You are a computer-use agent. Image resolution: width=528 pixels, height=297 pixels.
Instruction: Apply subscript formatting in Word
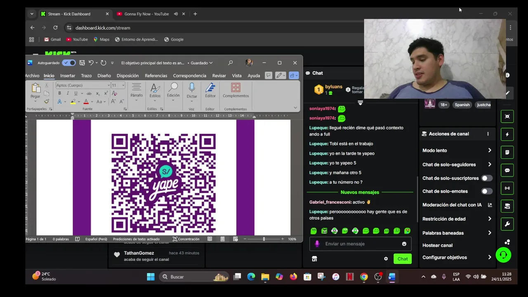(x=97, y=93)
